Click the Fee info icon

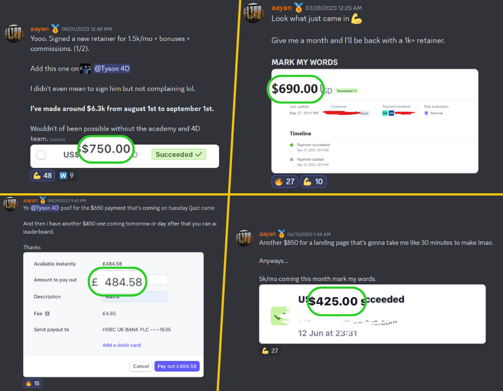pyautogui.click(x=47, y=313)
